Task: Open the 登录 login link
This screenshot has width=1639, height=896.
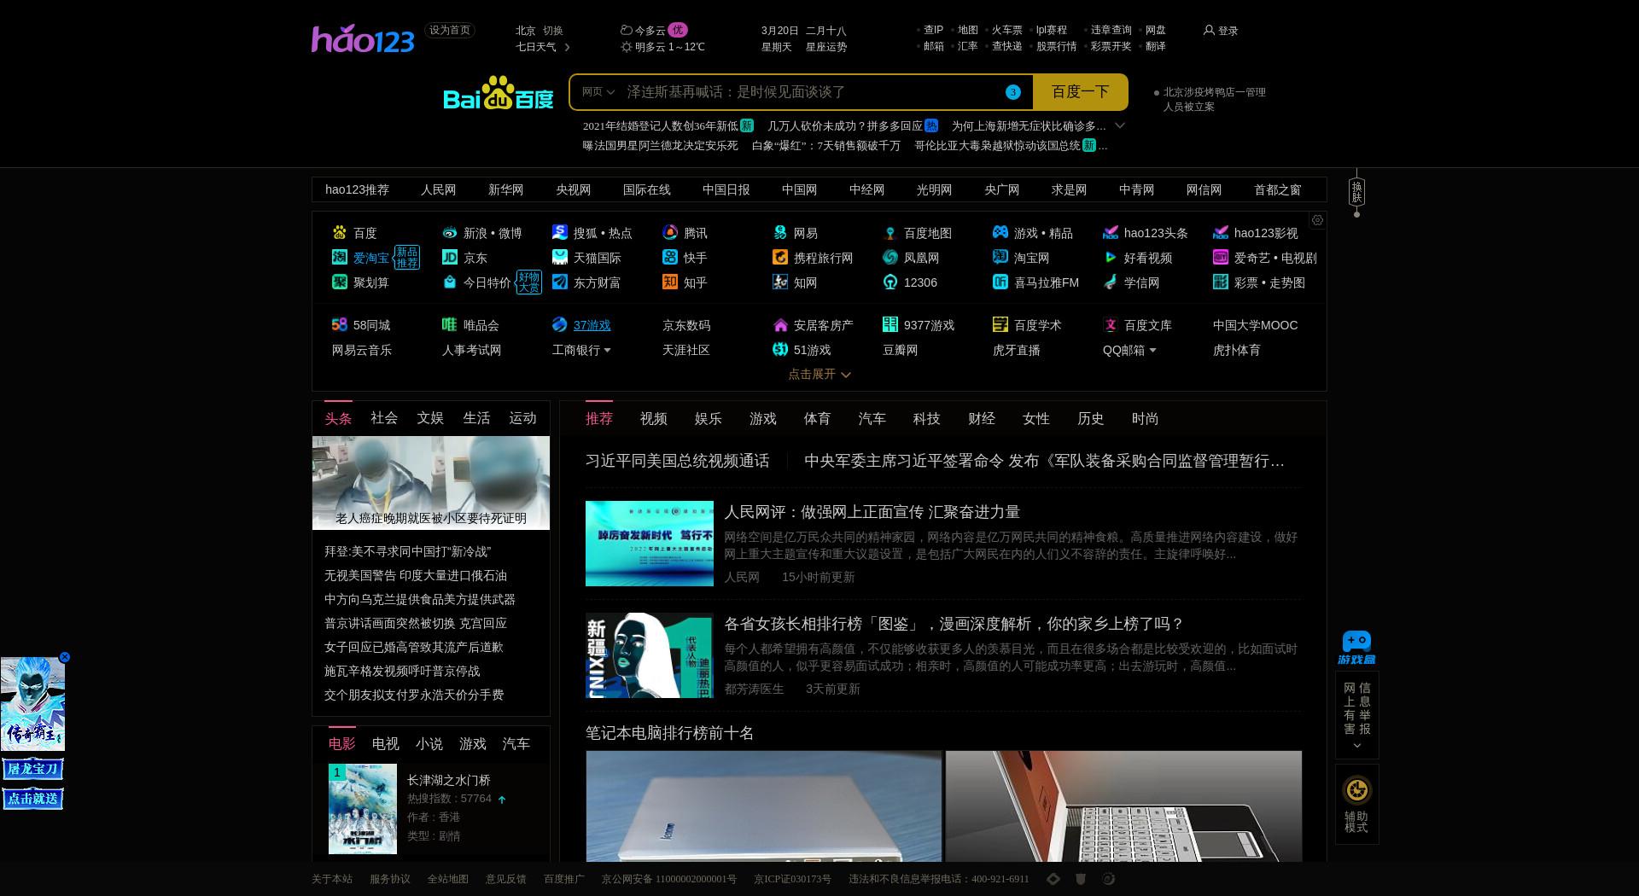Action: [x=1228, y=31]
